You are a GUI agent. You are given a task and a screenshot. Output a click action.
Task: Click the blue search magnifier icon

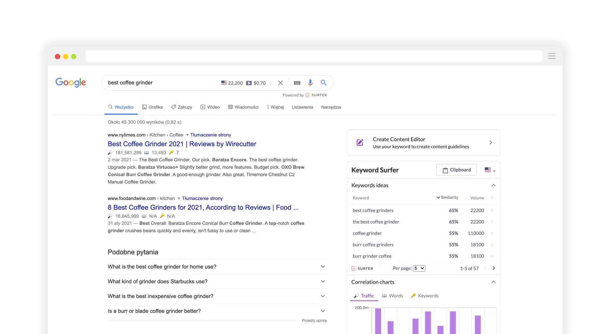[x=324, y=83]
